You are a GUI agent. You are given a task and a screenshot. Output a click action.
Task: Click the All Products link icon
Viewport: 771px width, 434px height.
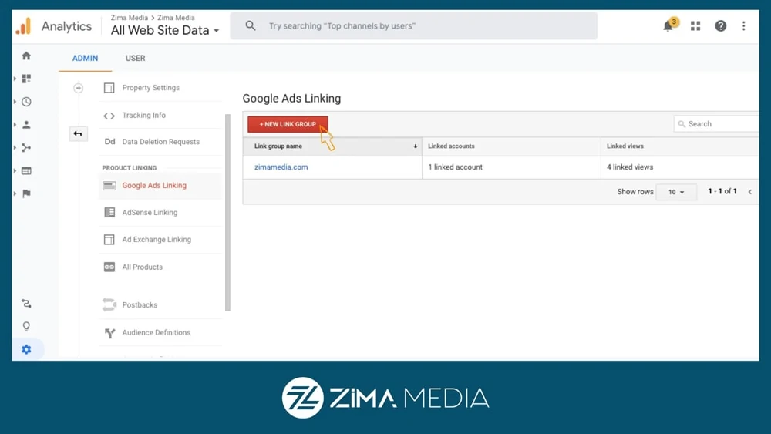[x=109, y=267]
